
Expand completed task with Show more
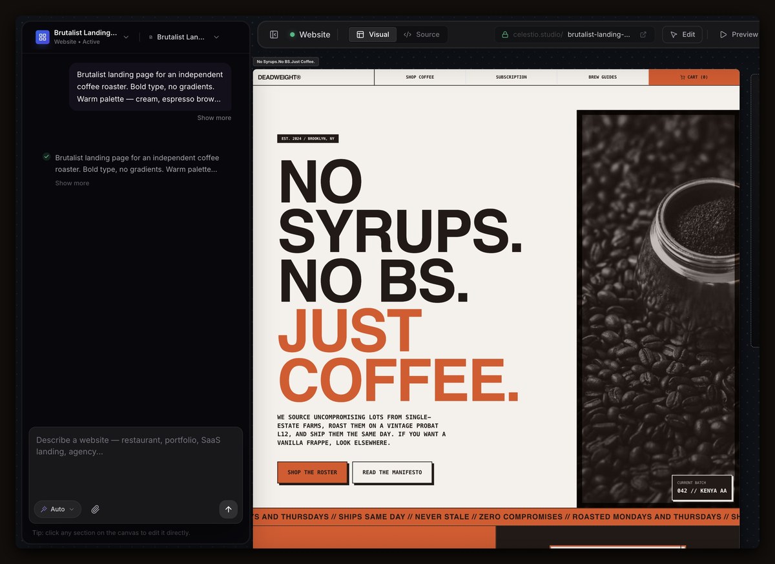click(72, 183)
